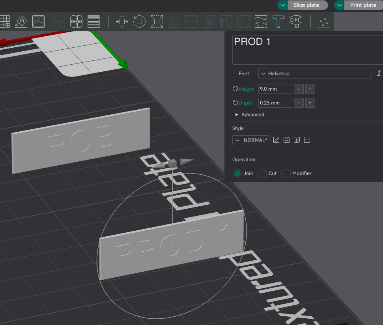Save the current text style
This screenshot has width=383, height=325.
(286, 140)
